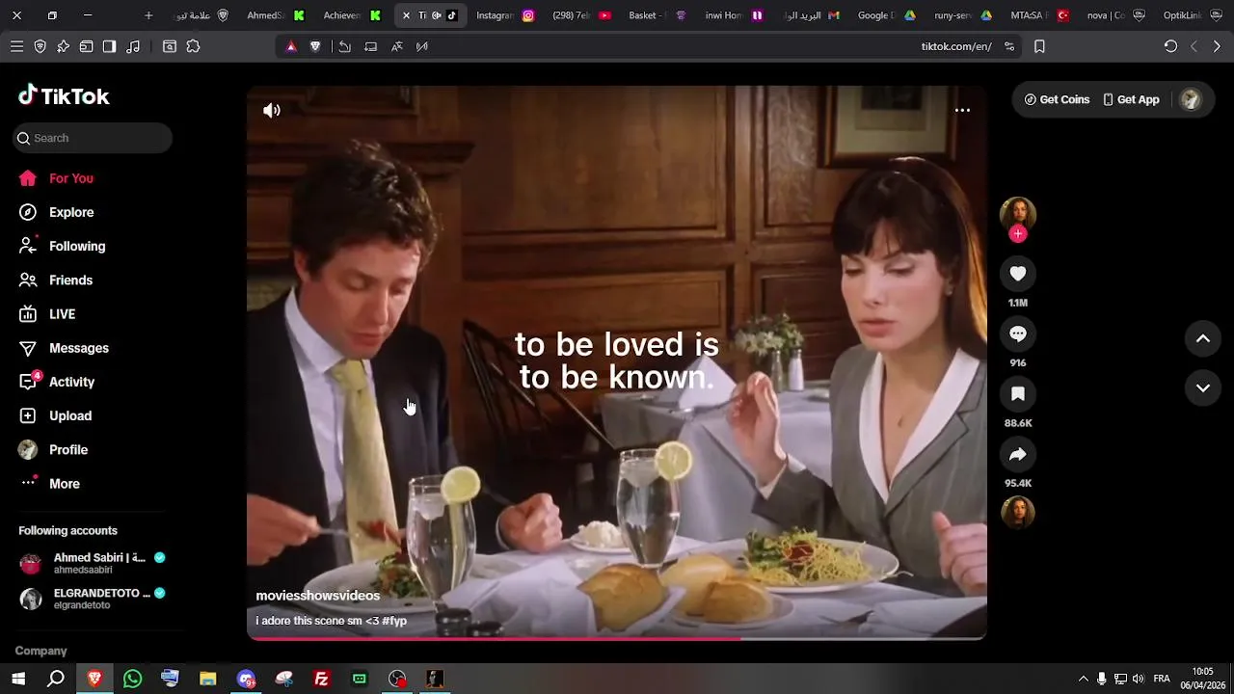Viewport: 1234px width, 694px height.
Task: Click the #fyp hashtag in caption
Action: [394, 621]
